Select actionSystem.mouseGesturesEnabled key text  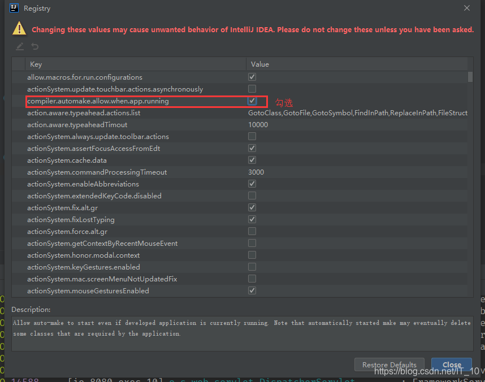click(88, 291)
